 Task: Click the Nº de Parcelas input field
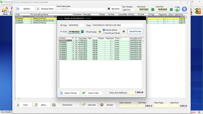[99, 32]
